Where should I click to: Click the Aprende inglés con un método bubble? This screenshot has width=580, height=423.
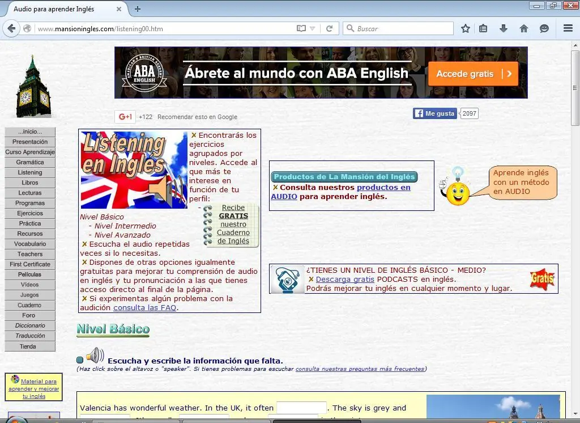coord(522,182)
